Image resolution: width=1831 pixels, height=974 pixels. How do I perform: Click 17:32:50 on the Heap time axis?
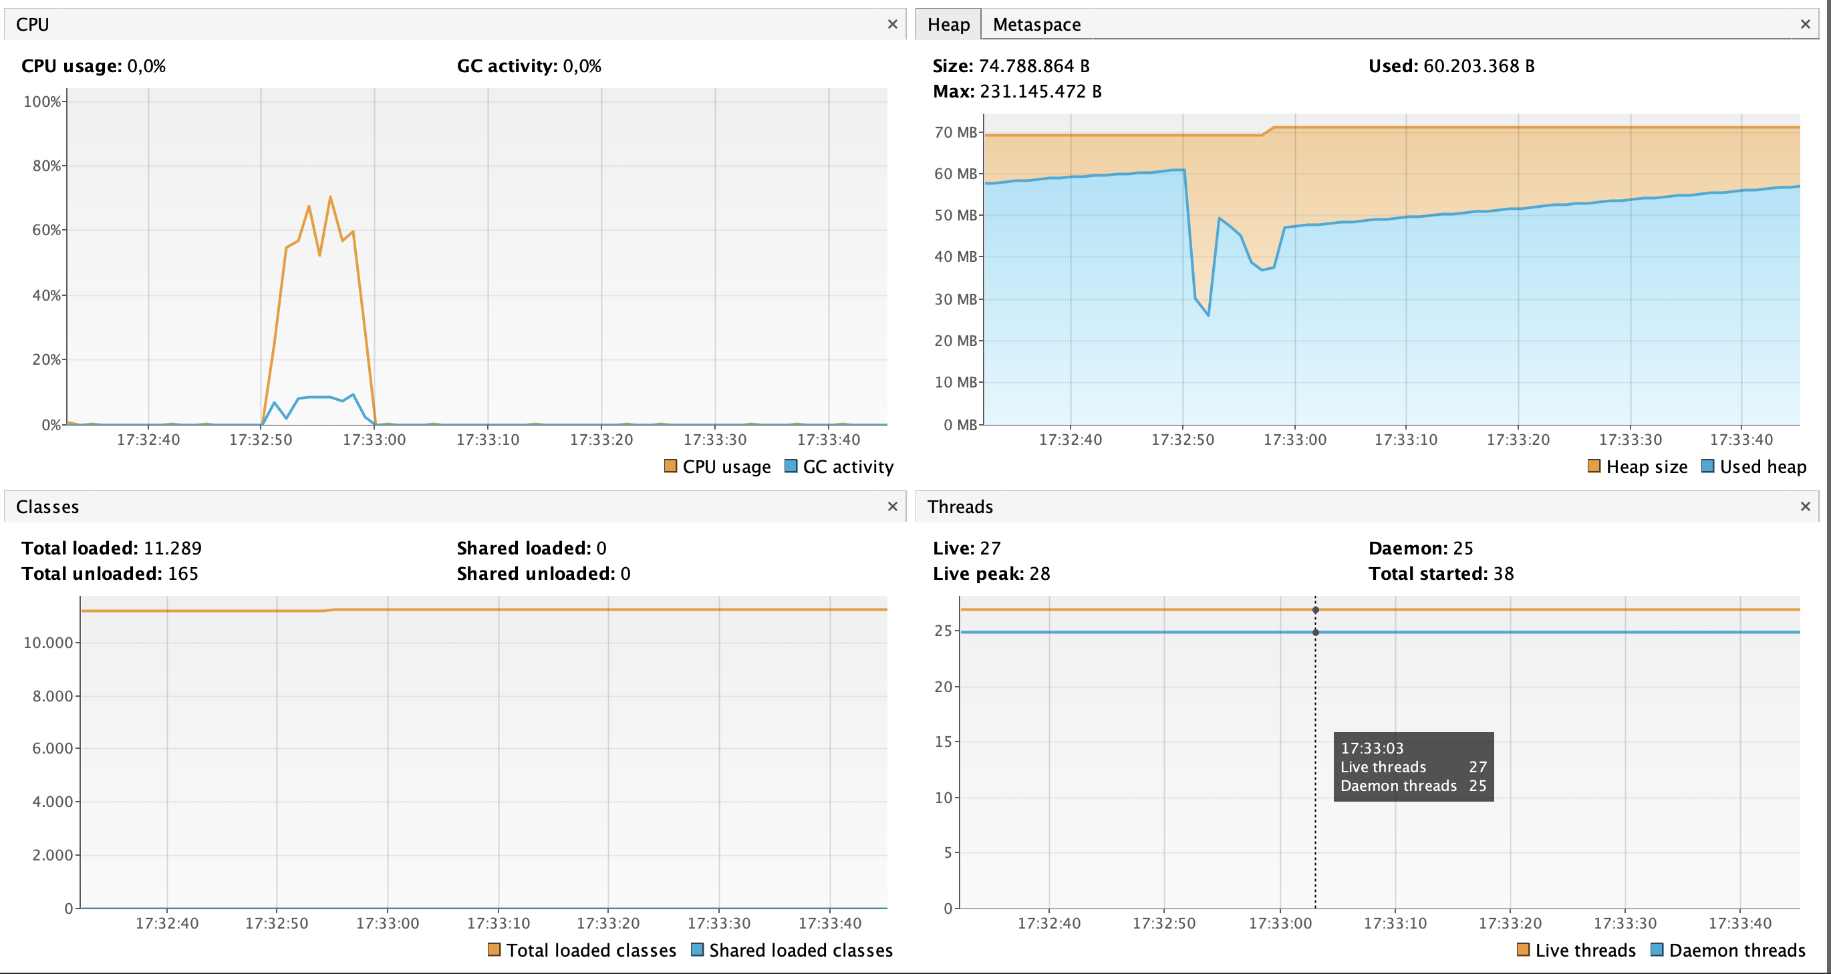point(1183,440)
